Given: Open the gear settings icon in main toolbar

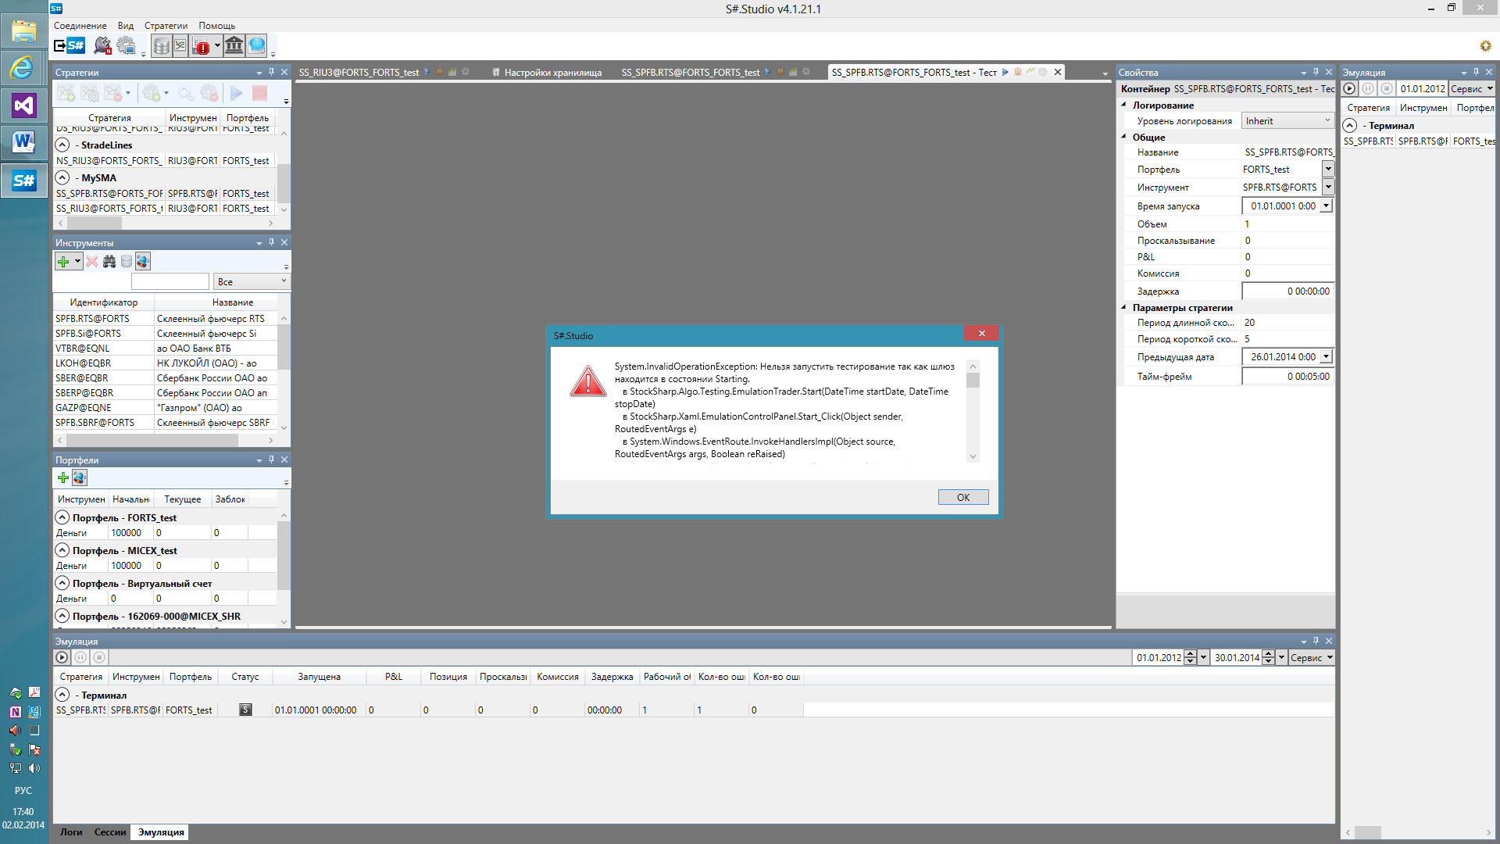Looking at the screenshot, I should [x=126, y=45].
